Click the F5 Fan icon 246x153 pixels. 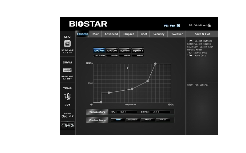[x=178, y=26]
